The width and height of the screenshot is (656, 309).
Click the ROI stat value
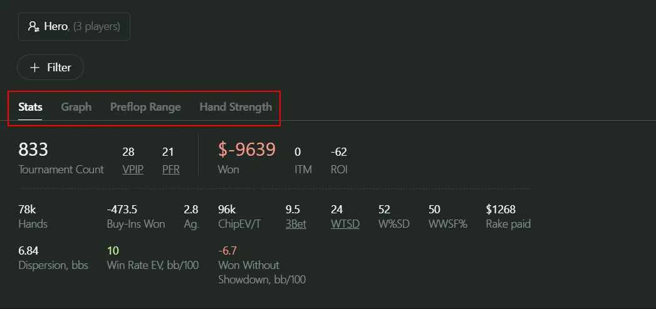click(x=339, y=152)
